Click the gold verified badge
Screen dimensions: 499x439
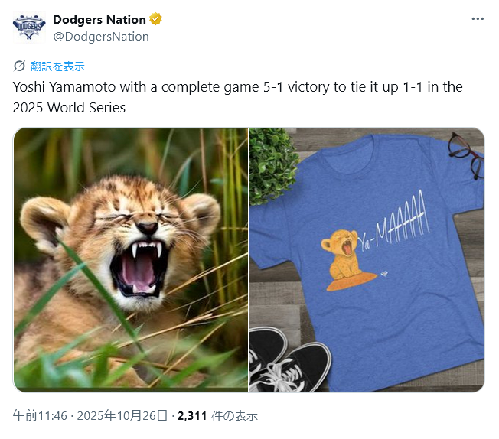(x=155, y=19)
